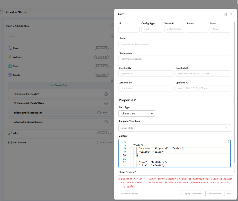Image resolution: width=238 pixels, height=201 pixels.
Task: Open Advanced Settings
Action: click(129, 194)
